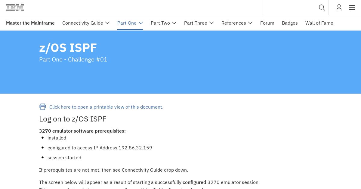The image size is (361, 189).
Task: Expand the Part Two chevron
Action: coord(174,23)
